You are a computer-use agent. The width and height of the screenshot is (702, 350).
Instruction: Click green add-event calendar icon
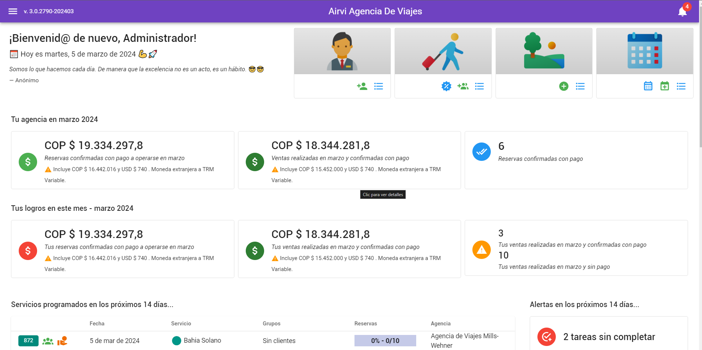tap(665, 86)
